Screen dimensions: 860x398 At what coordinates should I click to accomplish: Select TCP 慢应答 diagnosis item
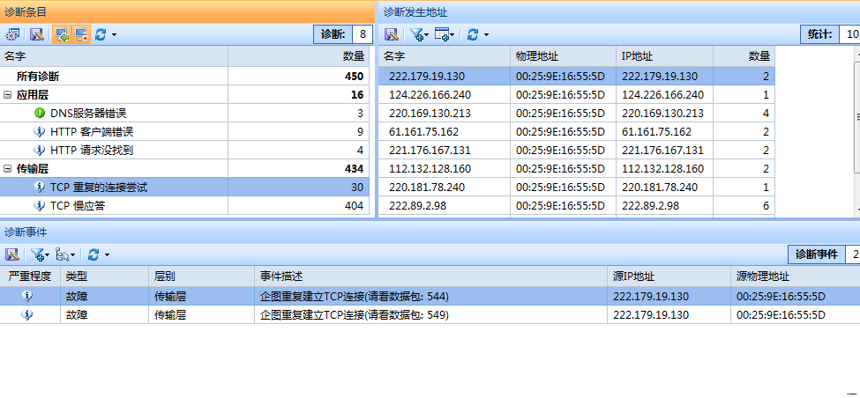click(184, 206)
